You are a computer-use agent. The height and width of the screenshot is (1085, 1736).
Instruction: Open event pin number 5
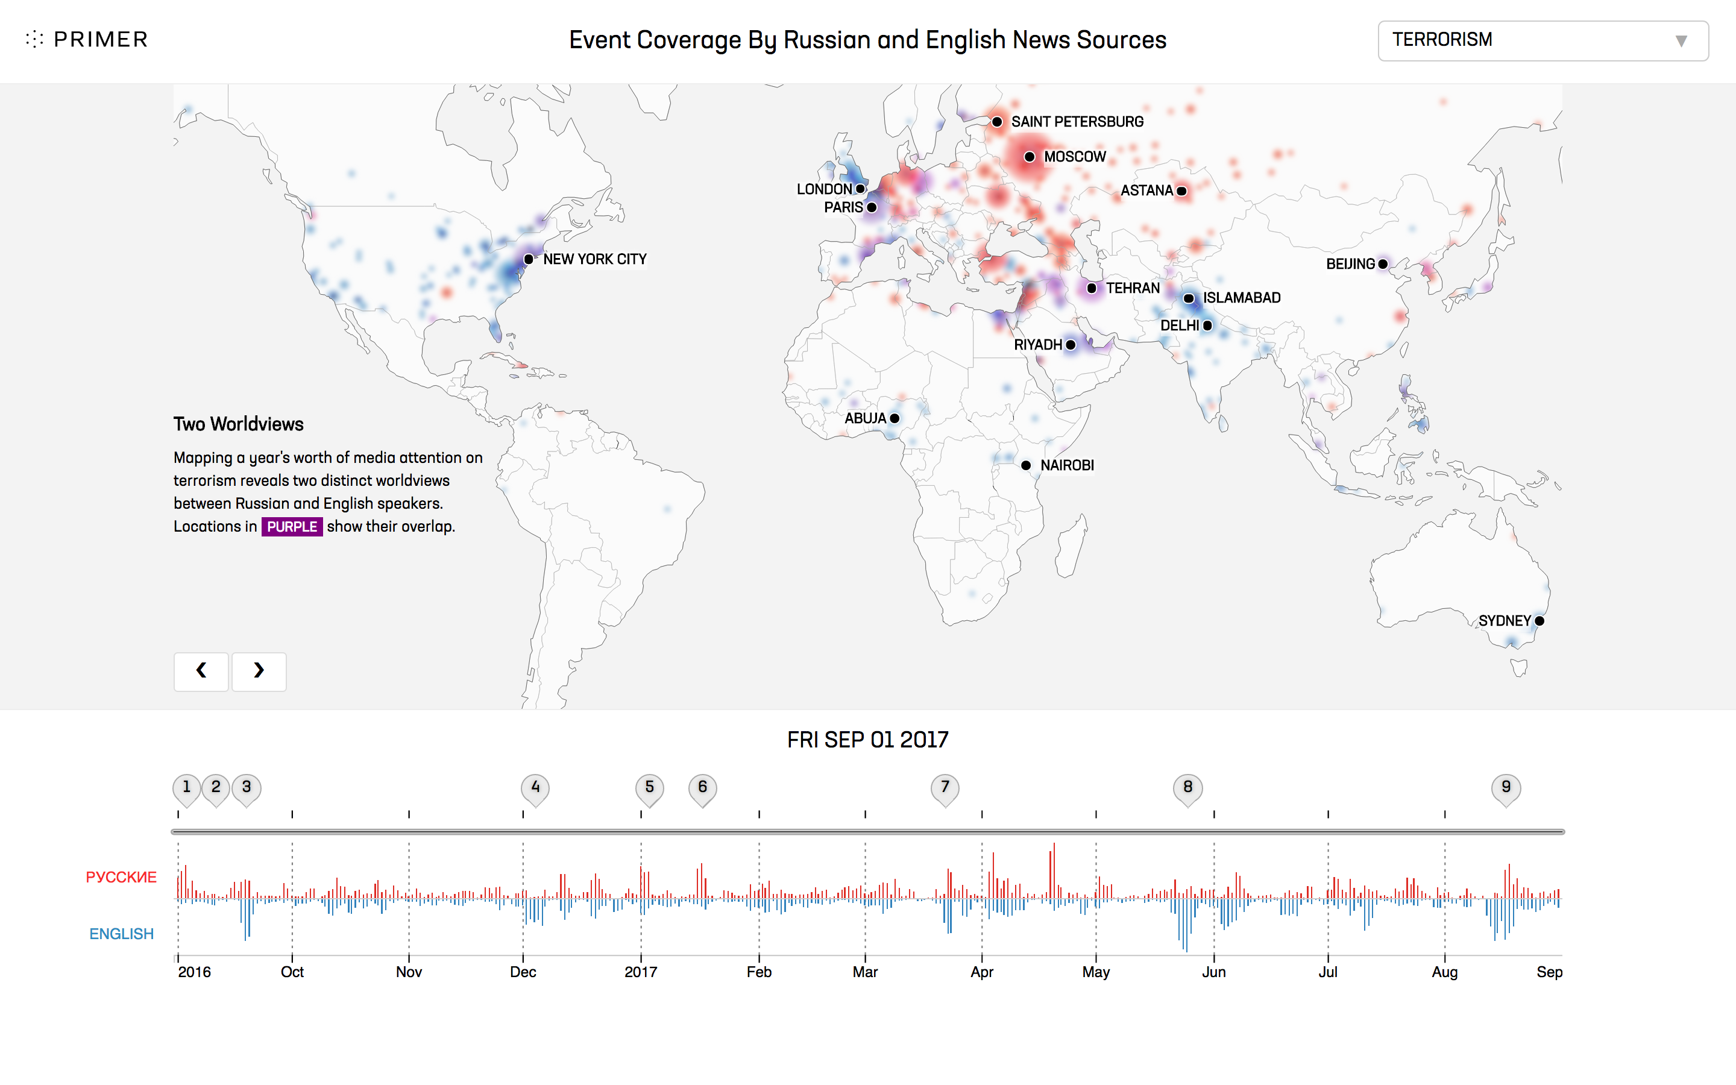pyautogui.click(x=649, y=788)
